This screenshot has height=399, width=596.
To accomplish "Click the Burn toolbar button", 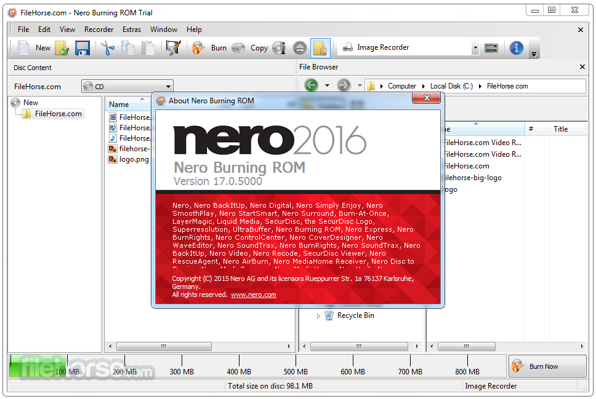I will coord(209,48).
